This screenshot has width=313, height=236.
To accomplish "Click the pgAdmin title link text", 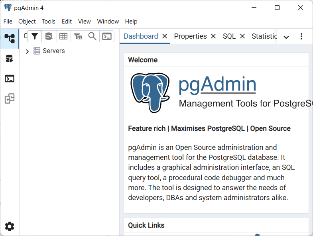I will [x=217, y=85].
